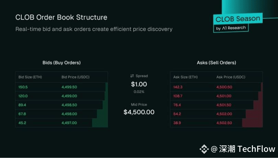Click the Ask Price (USDC) column header
This screenshot has width=278, height=158.
231,77
